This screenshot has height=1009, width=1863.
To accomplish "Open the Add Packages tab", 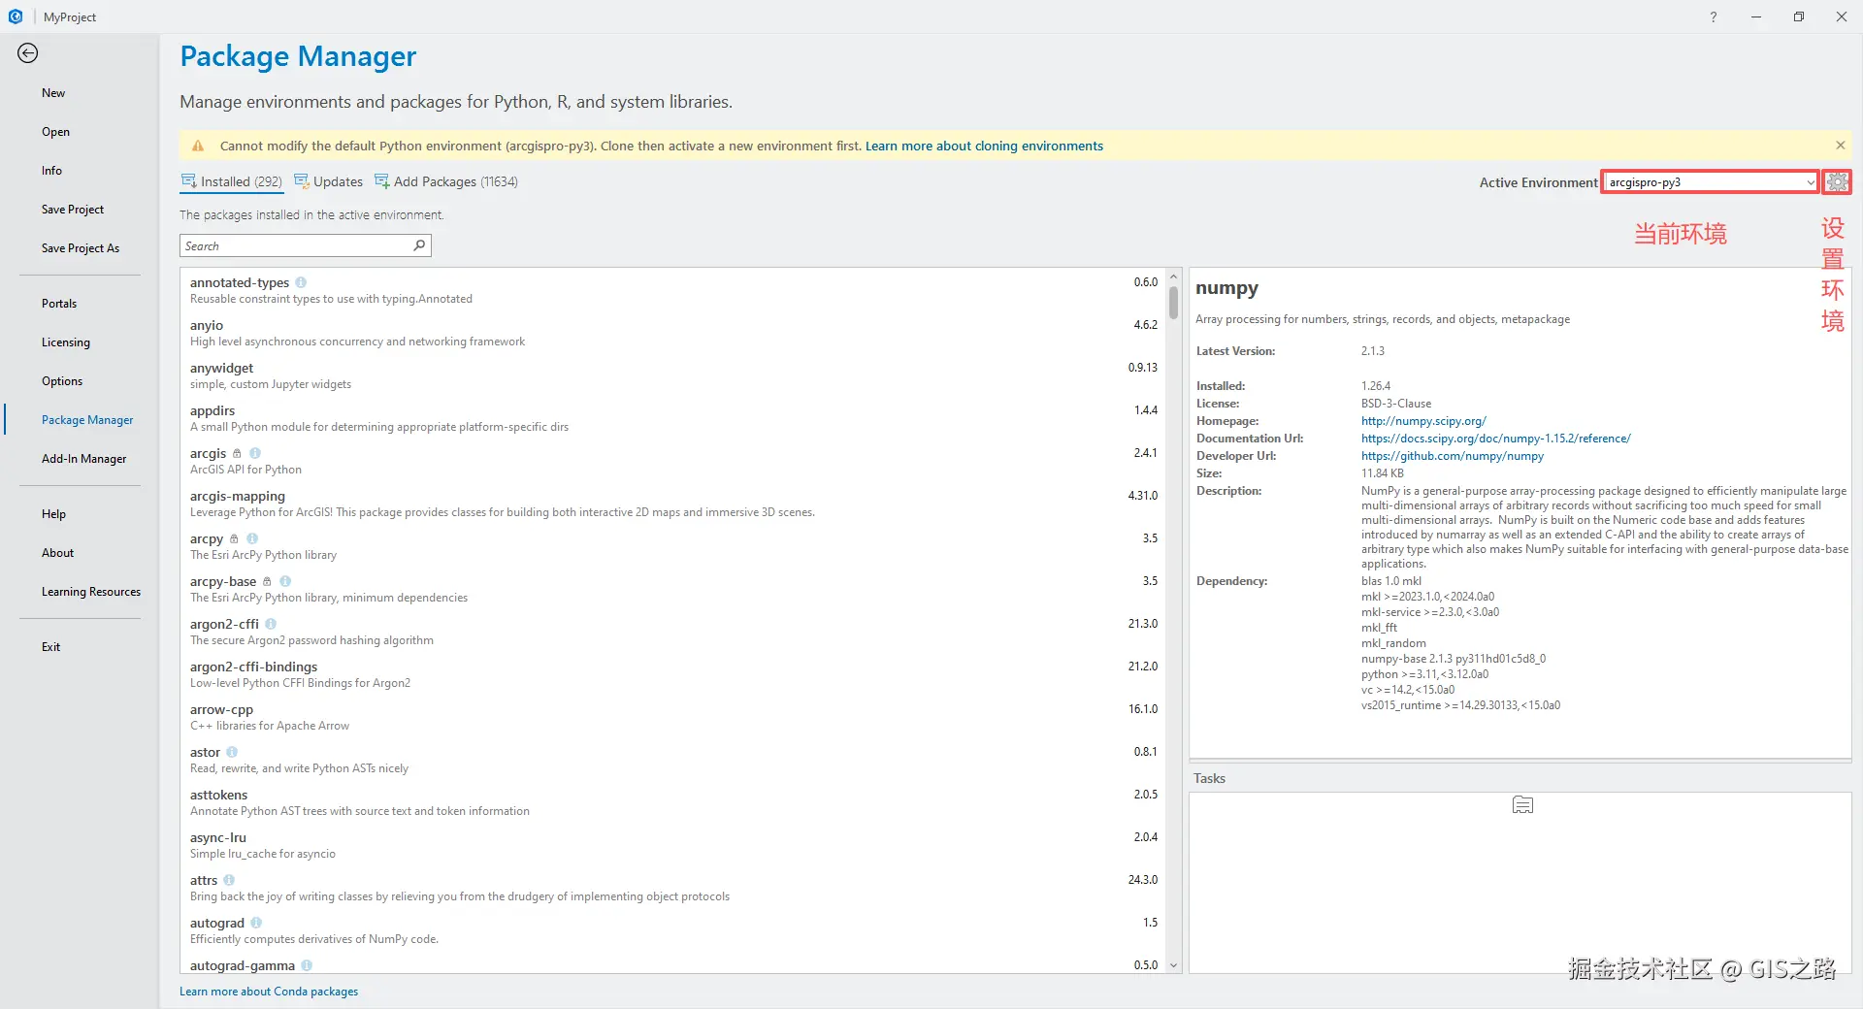I will [x=446, y=181].
